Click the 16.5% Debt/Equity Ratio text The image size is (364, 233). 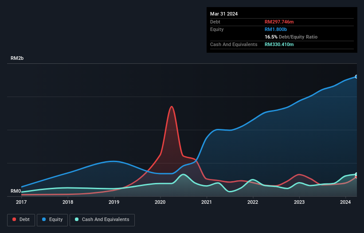(291, 37)
